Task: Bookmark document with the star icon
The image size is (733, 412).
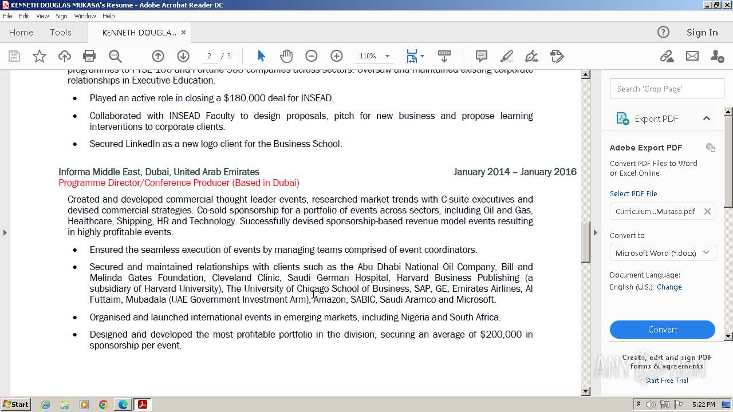Action: click(x=40, y=56)
